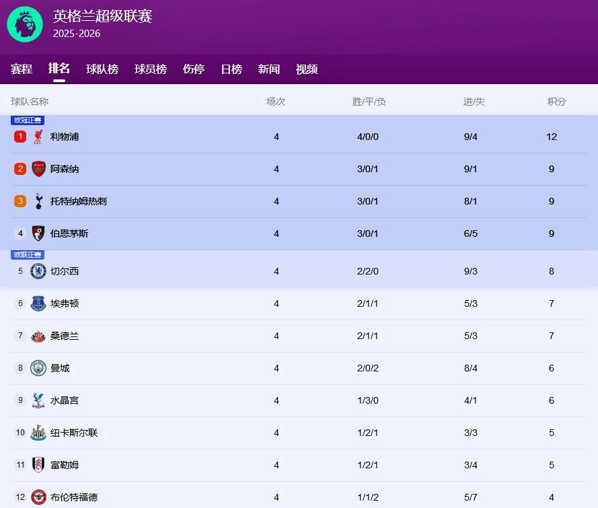Image resolution: width=598 pixels, height=508 pixels.
Task: Select the 排名 tab
Action: click(59, 68)
